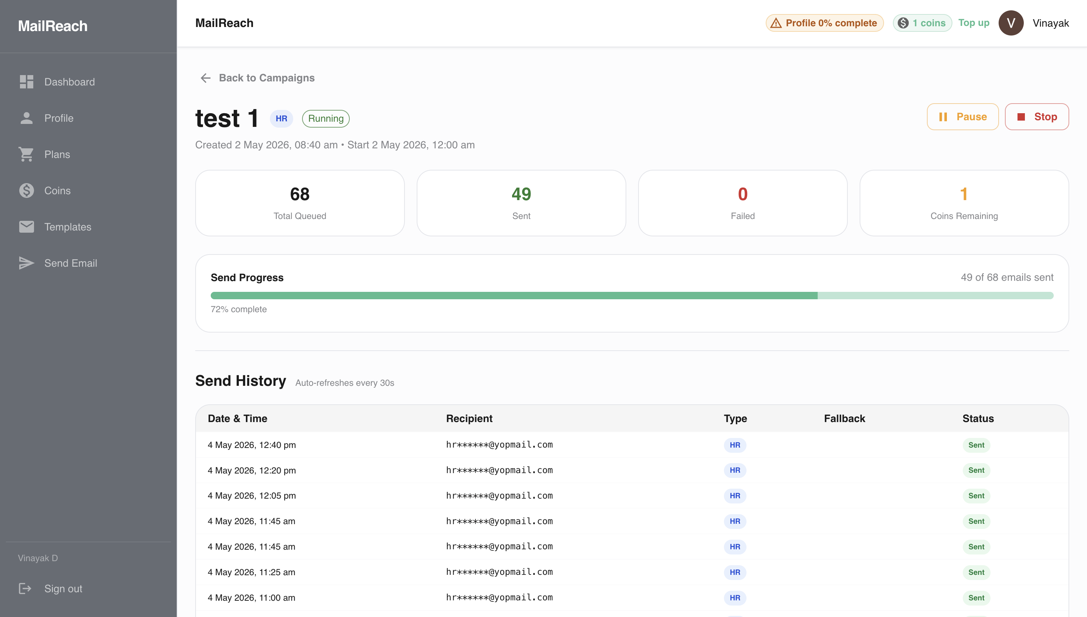
Task: Click the Failed card showing 0
Action: point(743,203)
